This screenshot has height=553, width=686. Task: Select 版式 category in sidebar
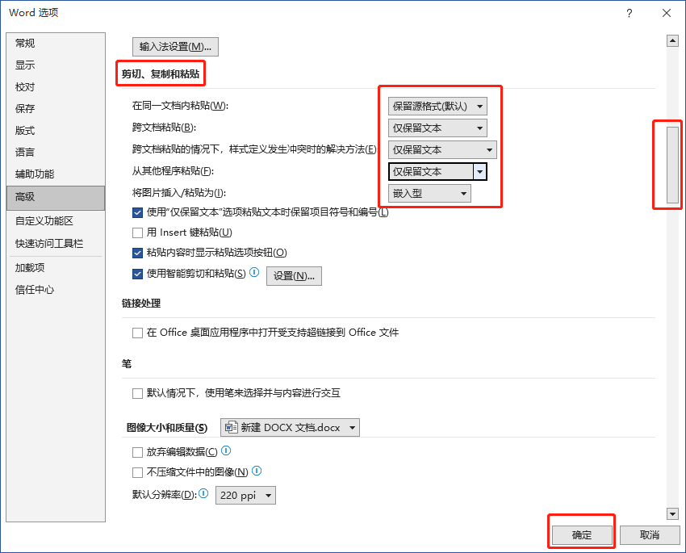pyautogui.click(x=56, y=130)
